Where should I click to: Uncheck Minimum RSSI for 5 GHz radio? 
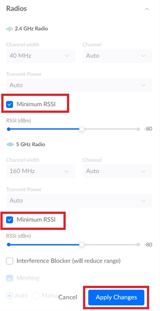tap(10, 220)
